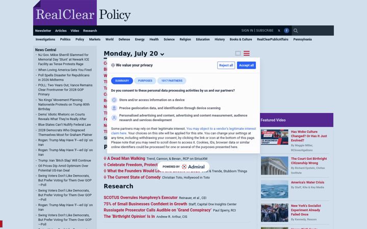Go to Politics section
The height and width of the screenshot is (229, 367).
click(x=65, y=40)
